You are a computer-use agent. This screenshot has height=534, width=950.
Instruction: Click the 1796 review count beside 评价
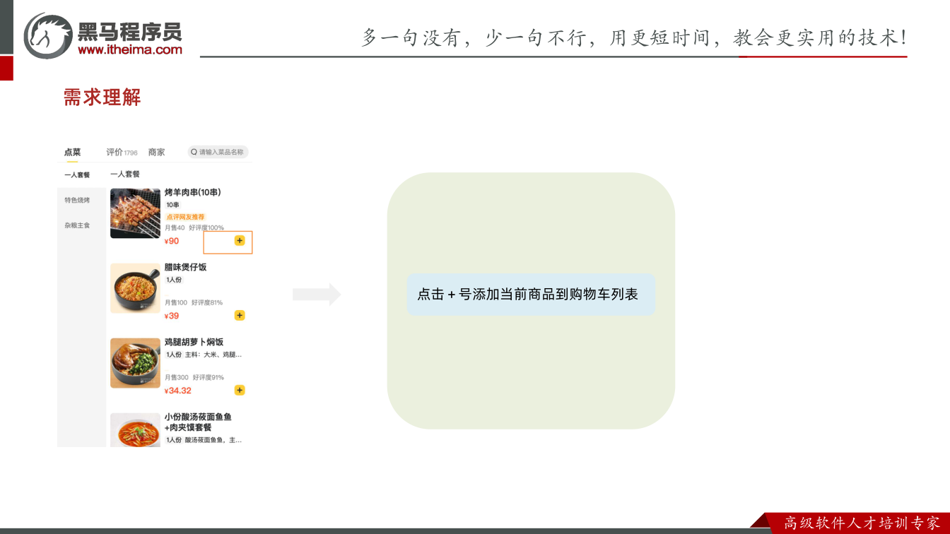pyautogui.click(x=131, y=153)
